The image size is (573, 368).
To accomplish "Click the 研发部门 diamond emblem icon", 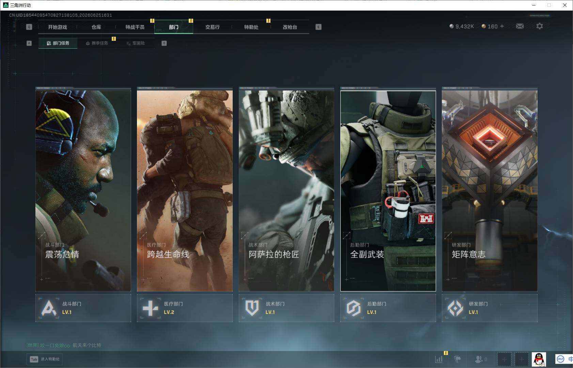I will (x=455, y=308).
